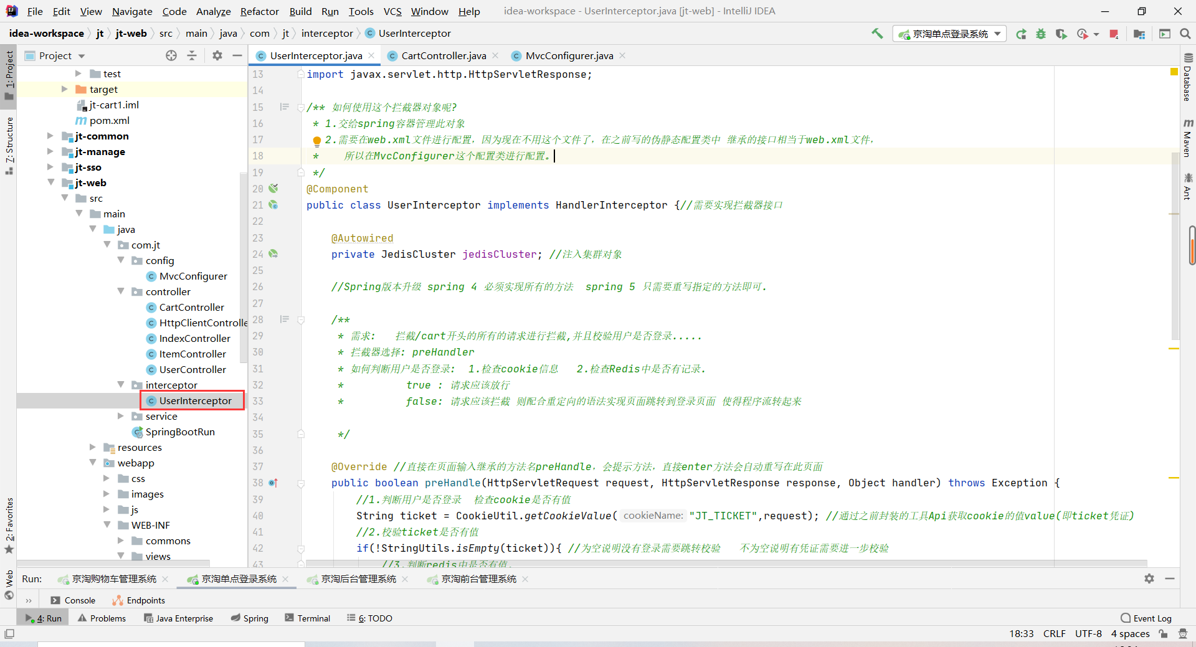Open Run panel settings gear
The image size is (1196, 647).
click(x=1149, y=579)
